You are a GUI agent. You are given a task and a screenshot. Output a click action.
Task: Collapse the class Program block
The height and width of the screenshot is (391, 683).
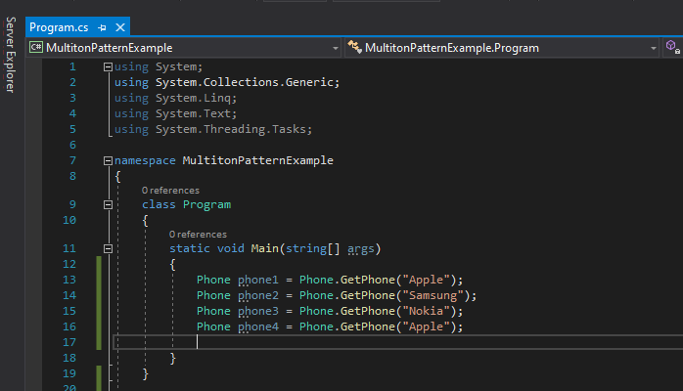[108, 205]
